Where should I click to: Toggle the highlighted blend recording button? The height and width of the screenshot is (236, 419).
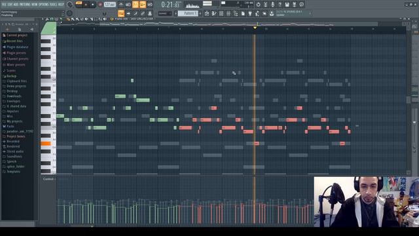click(x=143, y=5)
